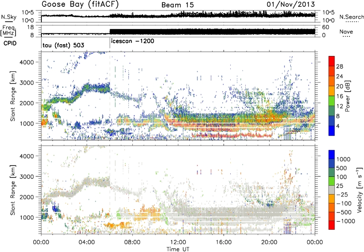
Task: Click the 'Nave' label
Action: click(346, 32)
